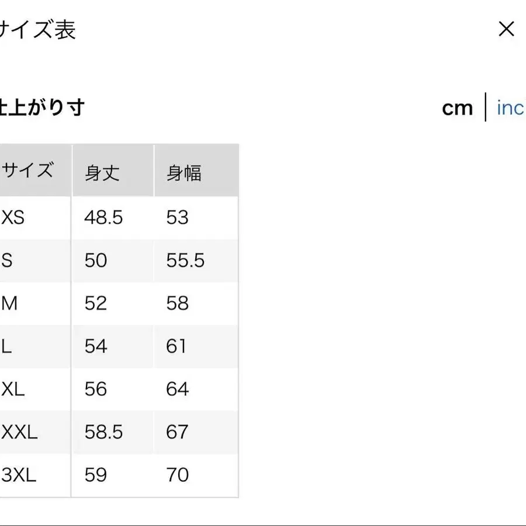Click the 48.5 length value for XS

click(x=102, y=217)
